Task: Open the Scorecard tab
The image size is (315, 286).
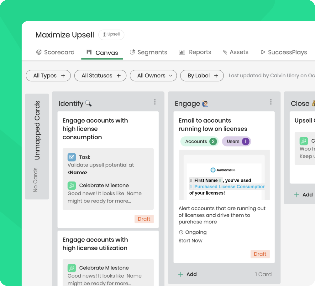Action: point(55,52)
